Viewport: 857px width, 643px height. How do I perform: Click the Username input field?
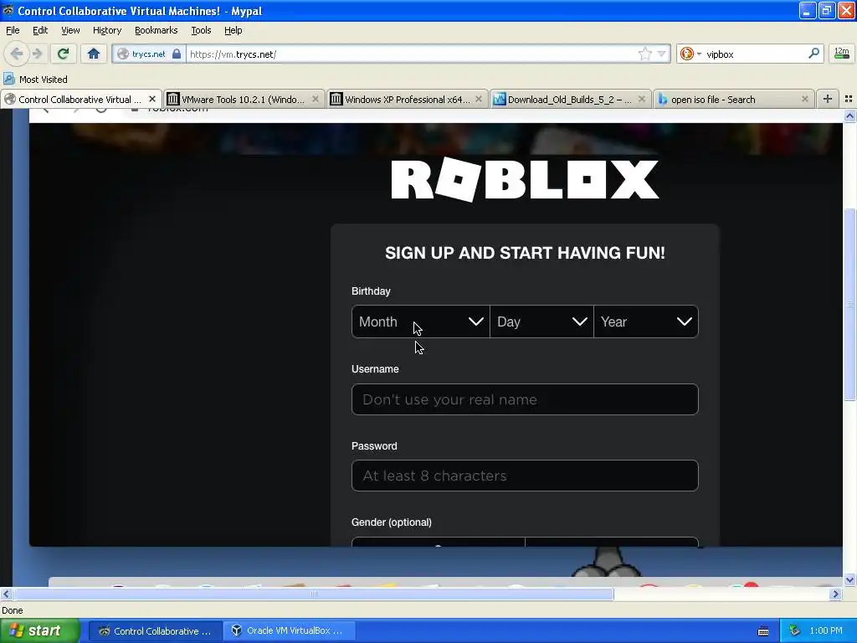coord(525,399)
